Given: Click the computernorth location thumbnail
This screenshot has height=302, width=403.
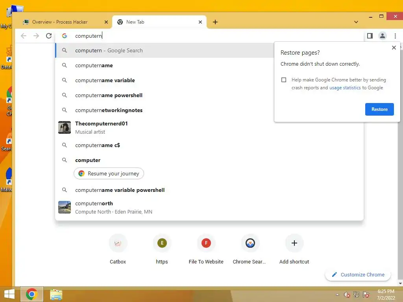Looking at the screenshot, I should 65,208.
